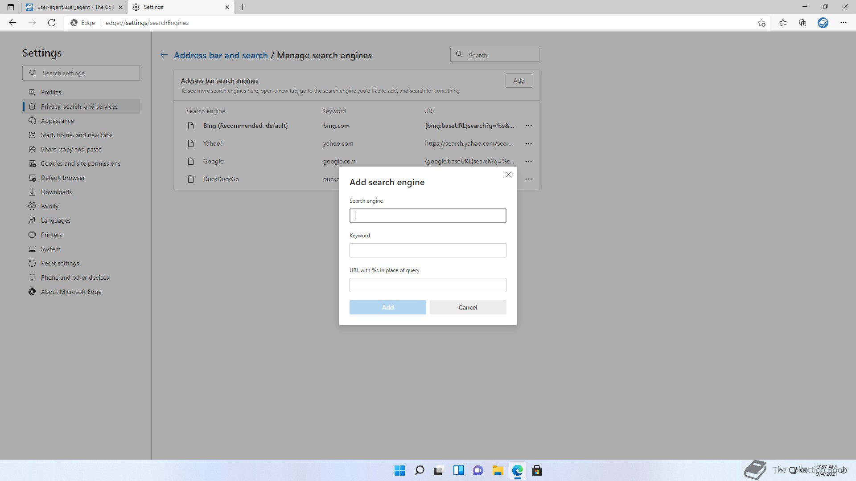The height and width of the screenshot is (481, 856).
Task: Follow the Address bar and search link
Action: (221, 55)
